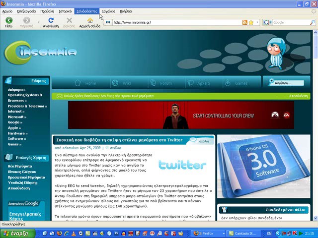Open back/forward history dropdown arrow

point(39,22)
